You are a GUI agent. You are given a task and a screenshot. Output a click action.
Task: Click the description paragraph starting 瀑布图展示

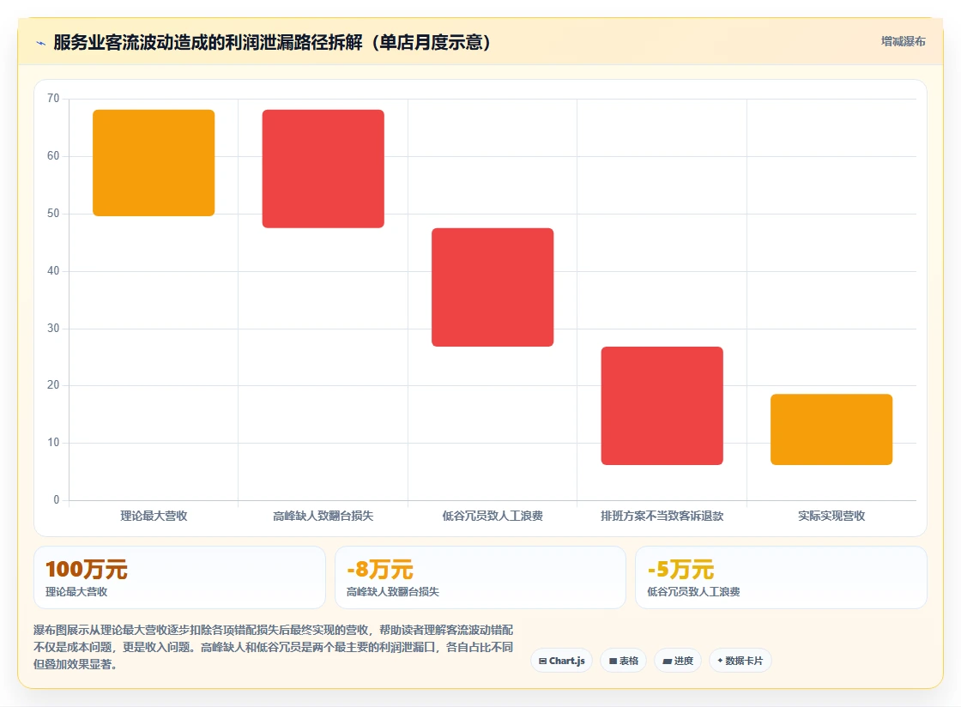[274, 647]
